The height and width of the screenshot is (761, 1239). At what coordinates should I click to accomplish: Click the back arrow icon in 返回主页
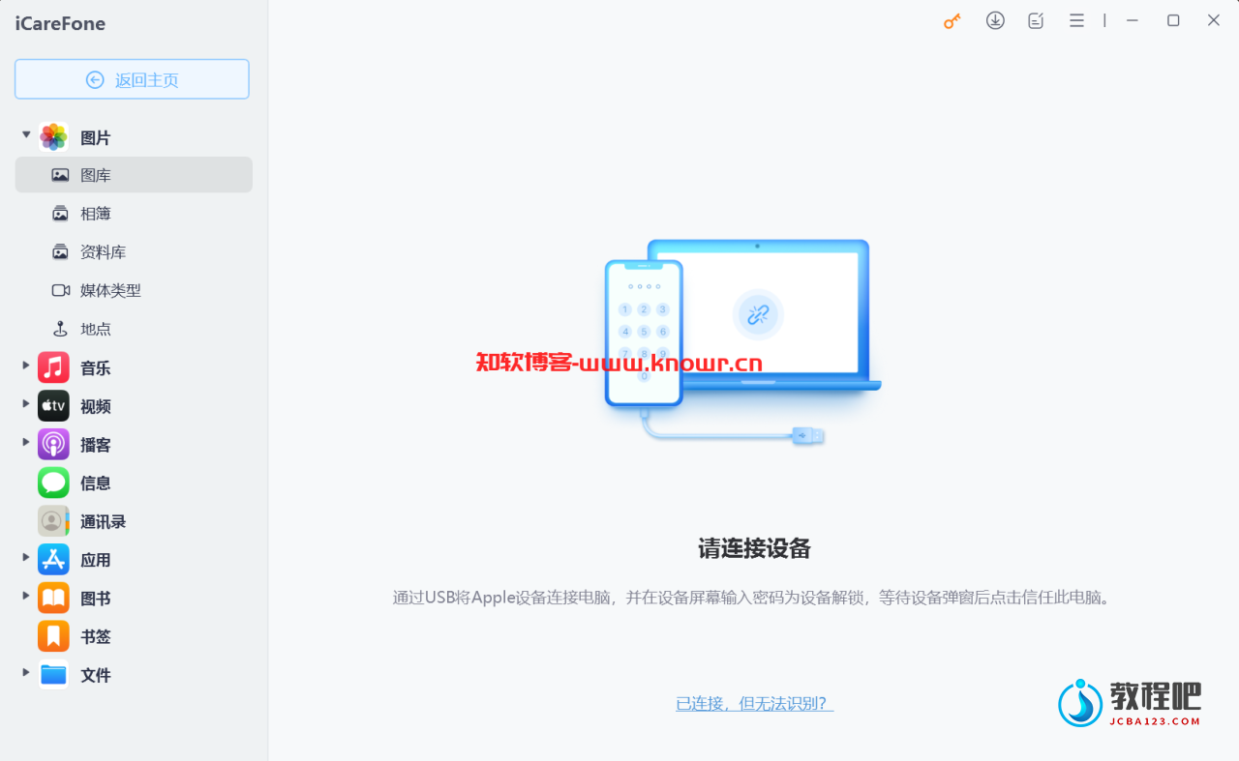tap(95, 79)
